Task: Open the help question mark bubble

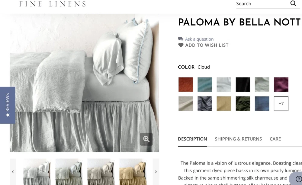Action: [298, 179]
